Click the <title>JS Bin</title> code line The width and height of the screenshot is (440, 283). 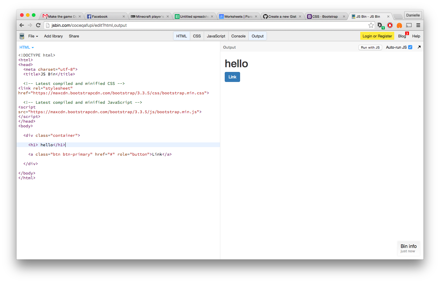[x=49, y=74]
